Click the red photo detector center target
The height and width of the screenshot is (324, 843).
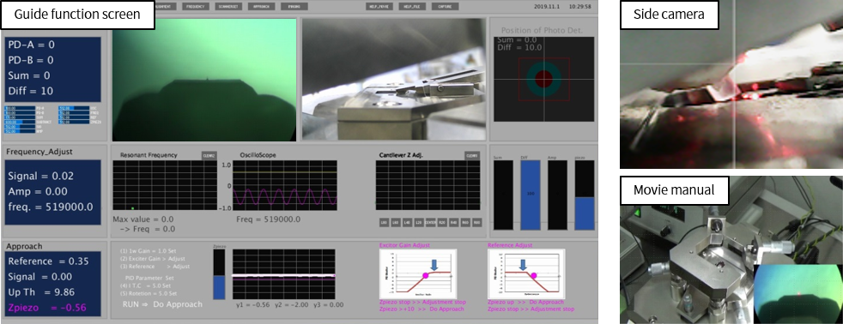point(544,80)
